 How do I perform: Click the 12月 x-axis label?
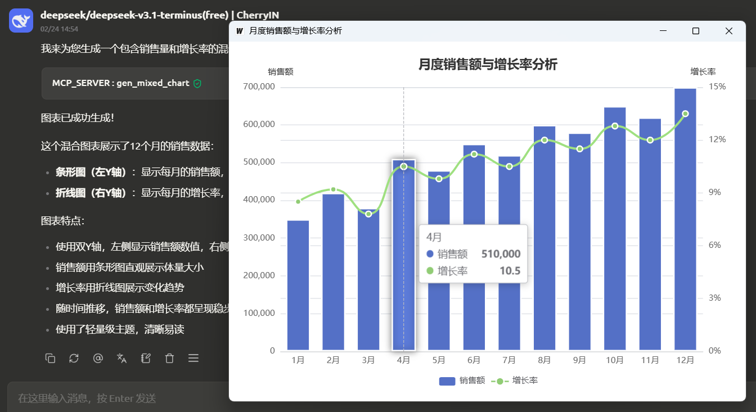click(x=685, y=360)
